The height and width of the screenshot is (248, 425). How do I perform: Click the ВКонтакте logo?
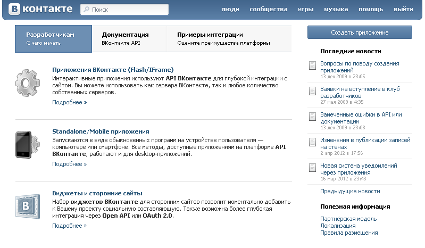coord(40,9)
